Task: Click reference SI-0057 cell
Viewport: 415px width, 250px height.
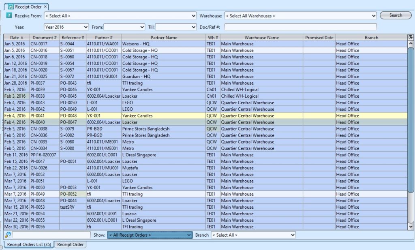Action: [x=73, y=70]
